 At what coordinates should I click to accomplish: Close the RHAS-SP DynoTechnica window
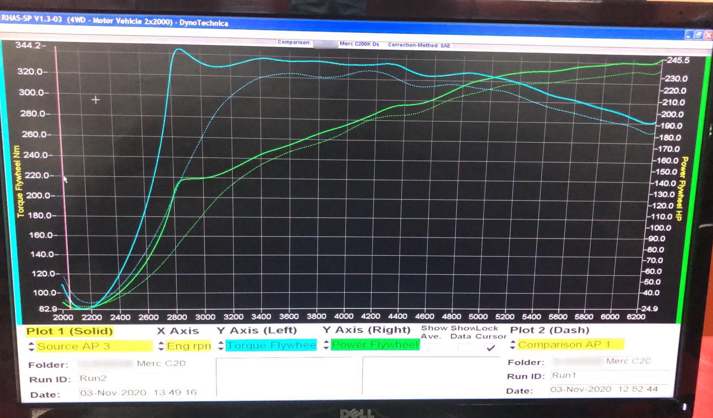pyautogui.click(x=708, y=35)
